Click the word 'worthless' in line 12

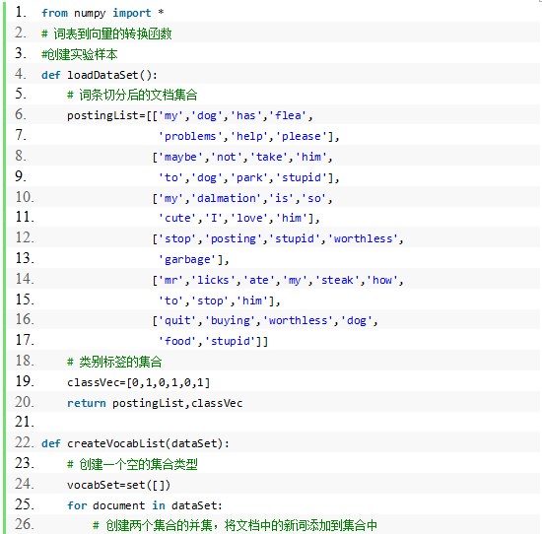[x=363, y=238]
